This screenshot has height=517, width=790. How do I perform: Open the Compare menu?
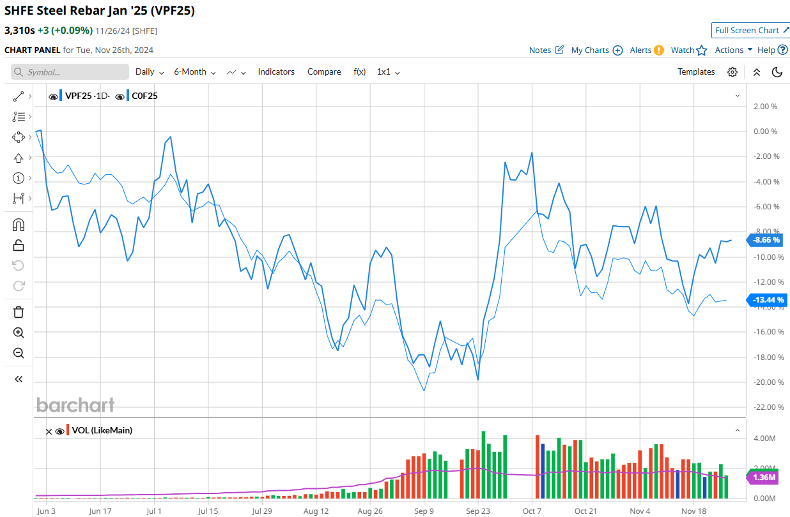tap(324, 72)
